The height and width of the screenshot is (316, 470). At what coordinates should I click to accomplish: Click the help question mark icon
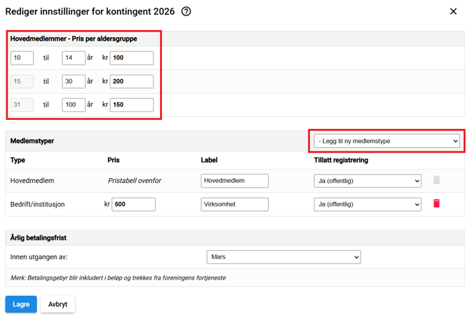click(x=186, y=11)
